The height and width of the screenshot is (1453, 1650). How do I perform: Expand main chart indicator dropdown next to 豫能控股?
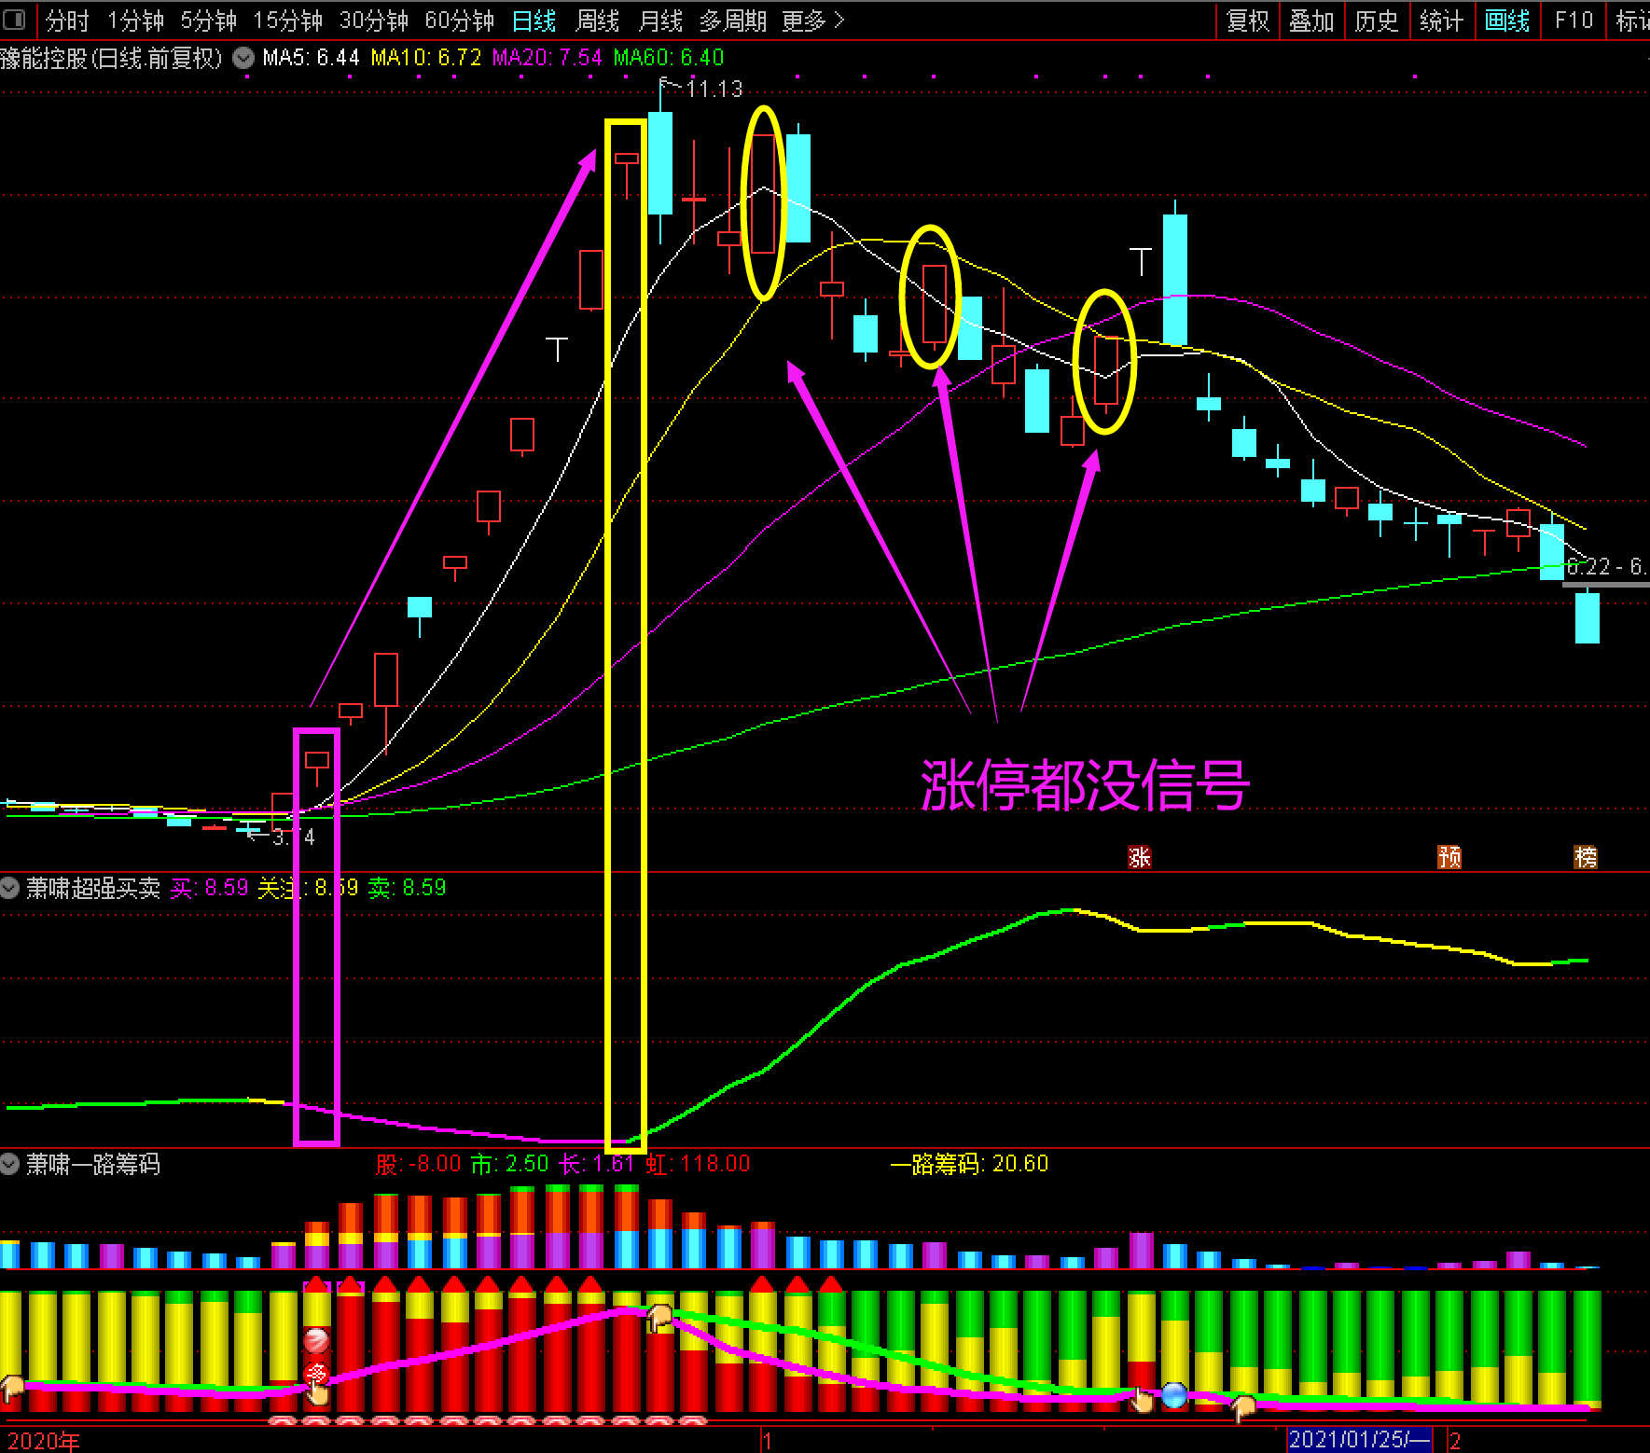[243, 58]
